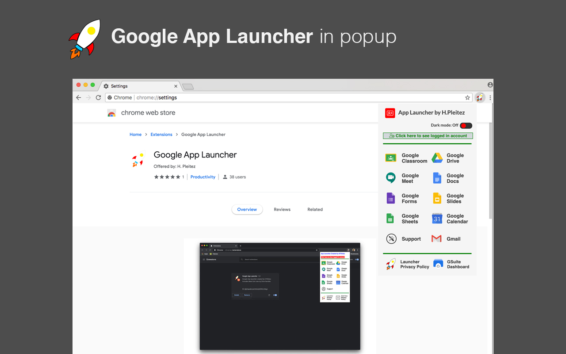Click the five-star rating
The image size is (566, 354).
point(167,177)
